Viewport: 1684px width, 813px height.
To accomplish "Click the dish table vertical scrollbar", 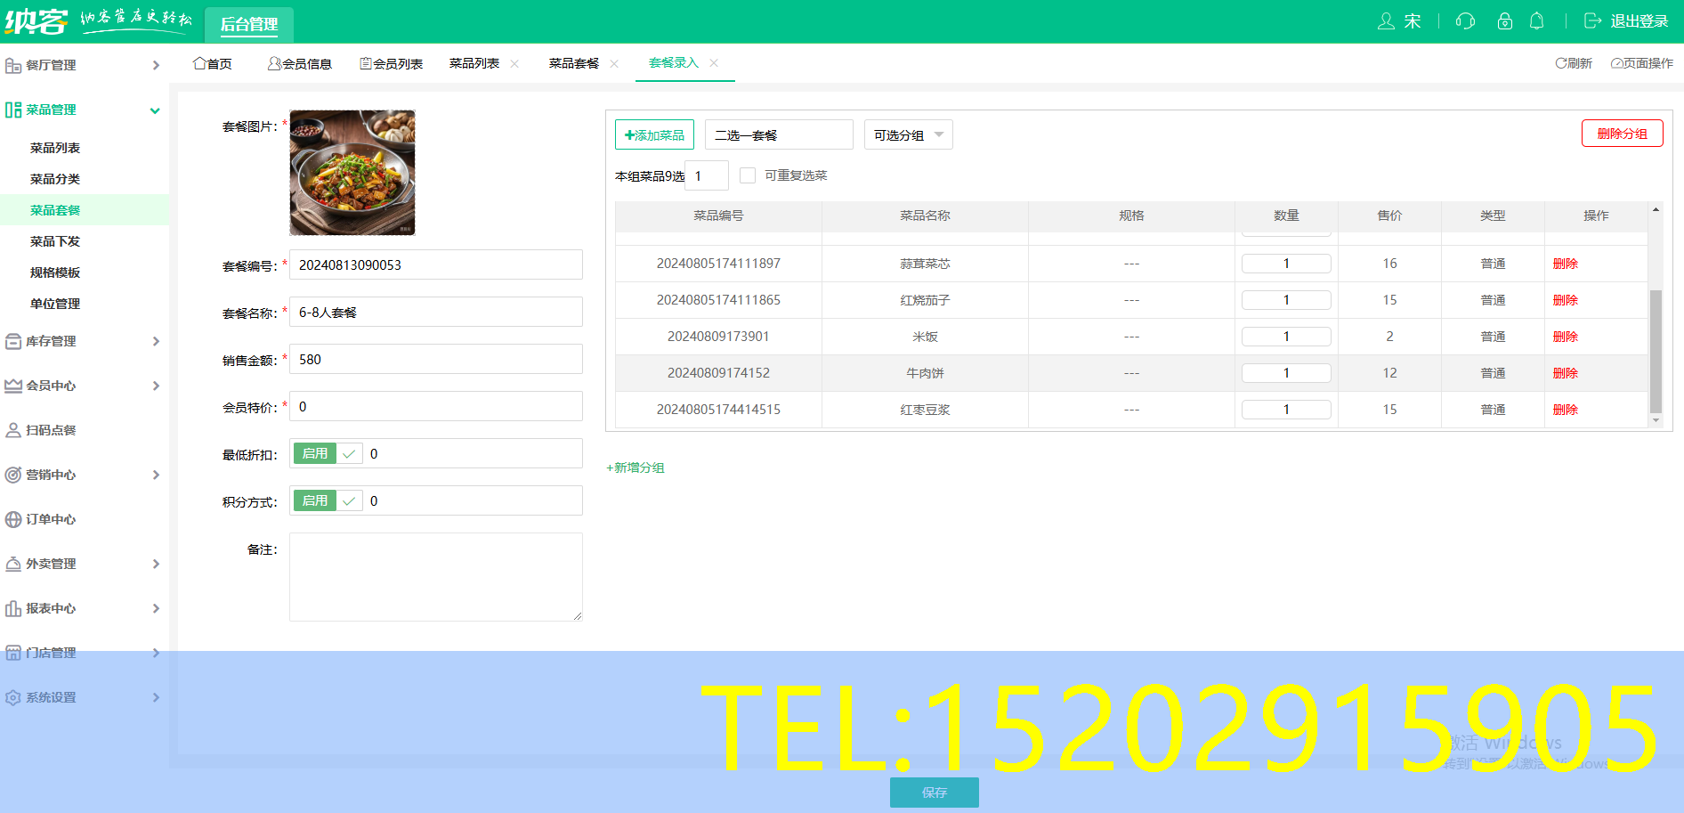I will point(1656,352).
